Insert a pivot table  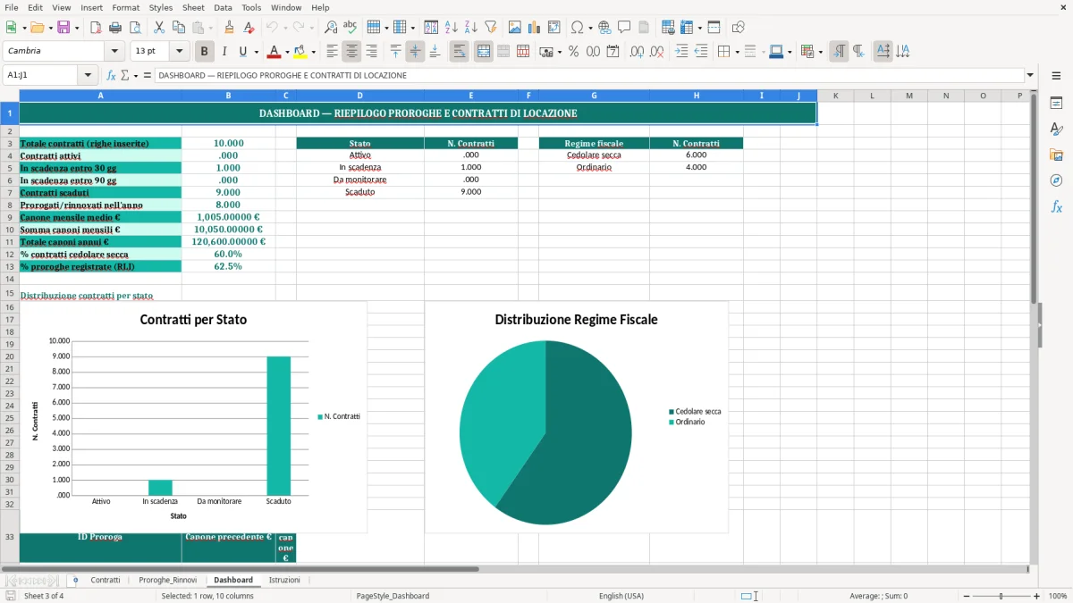coord(554,28)
